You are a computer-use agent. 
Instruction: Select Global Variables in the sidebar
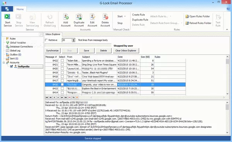(x=18, y=43)
